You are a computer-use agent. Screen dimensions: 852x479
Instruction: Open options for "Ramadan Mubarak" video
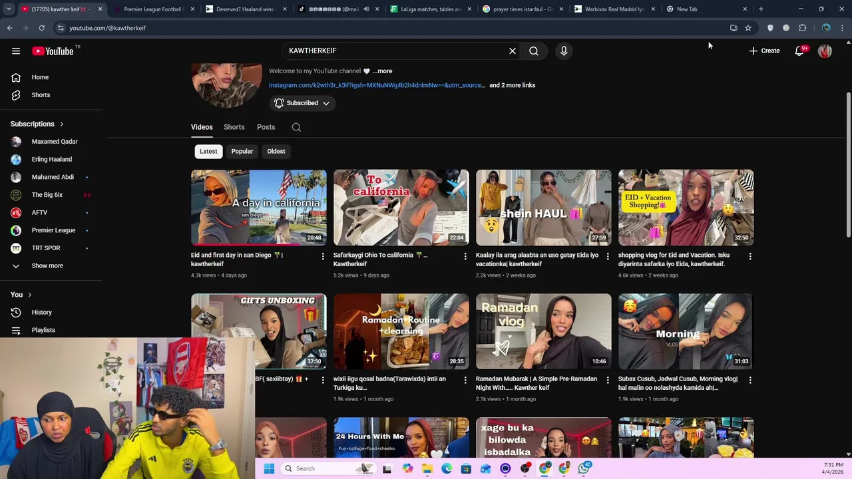pyautogui.click(x=608, y=380)
